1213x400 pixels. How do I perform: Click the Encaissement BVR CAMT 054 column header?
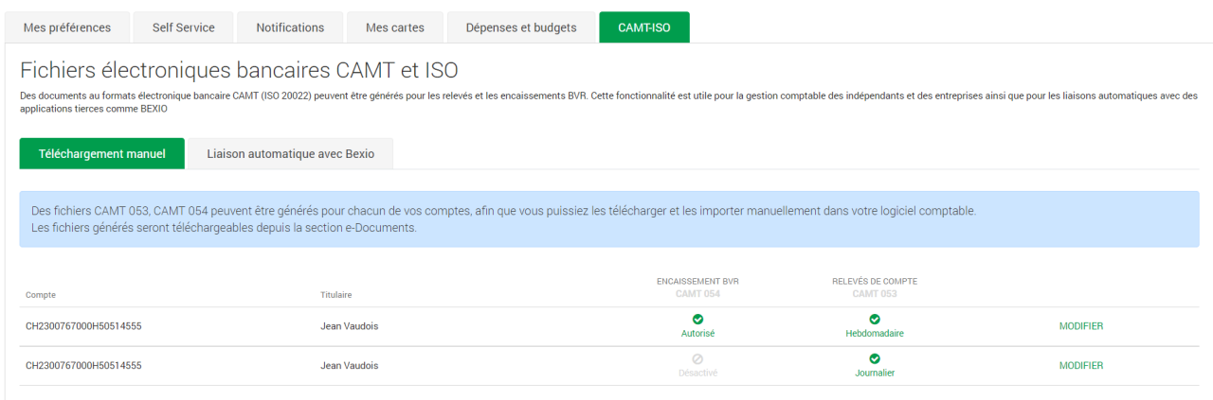(697, 287)
